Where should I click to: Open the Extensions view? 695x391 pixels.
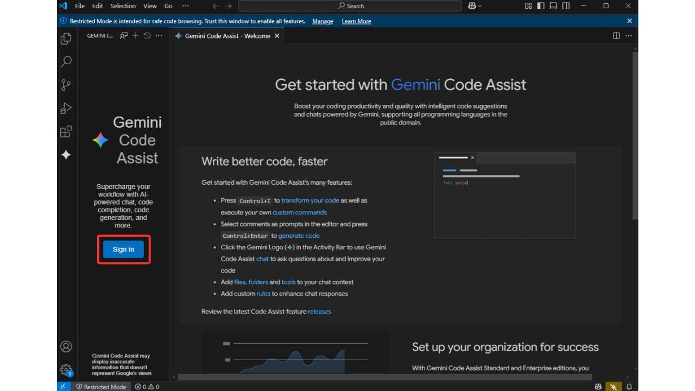pos(66,131)
